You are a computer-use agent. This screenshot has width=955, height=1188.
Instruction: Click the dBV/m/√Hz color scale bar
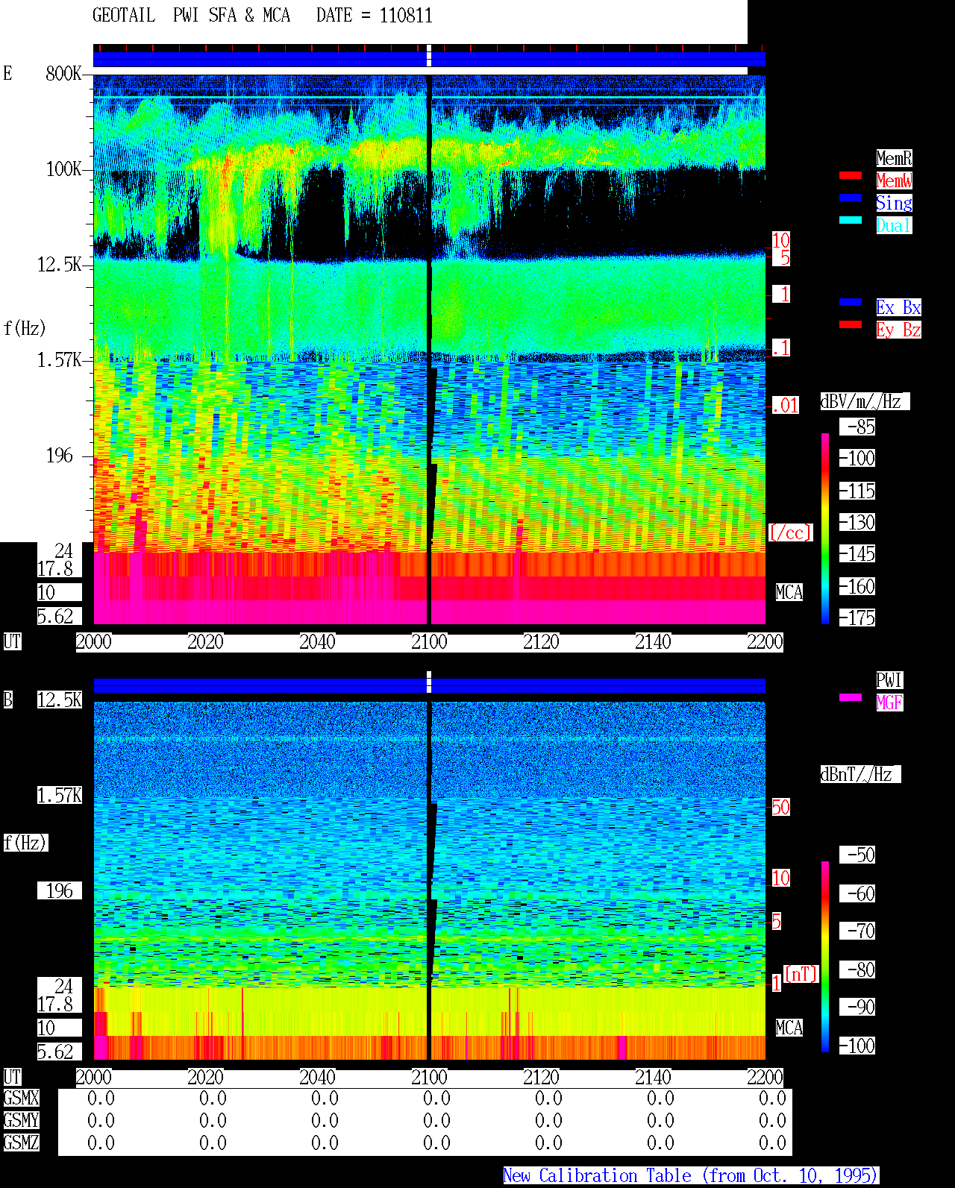click(x=825, y=528)
